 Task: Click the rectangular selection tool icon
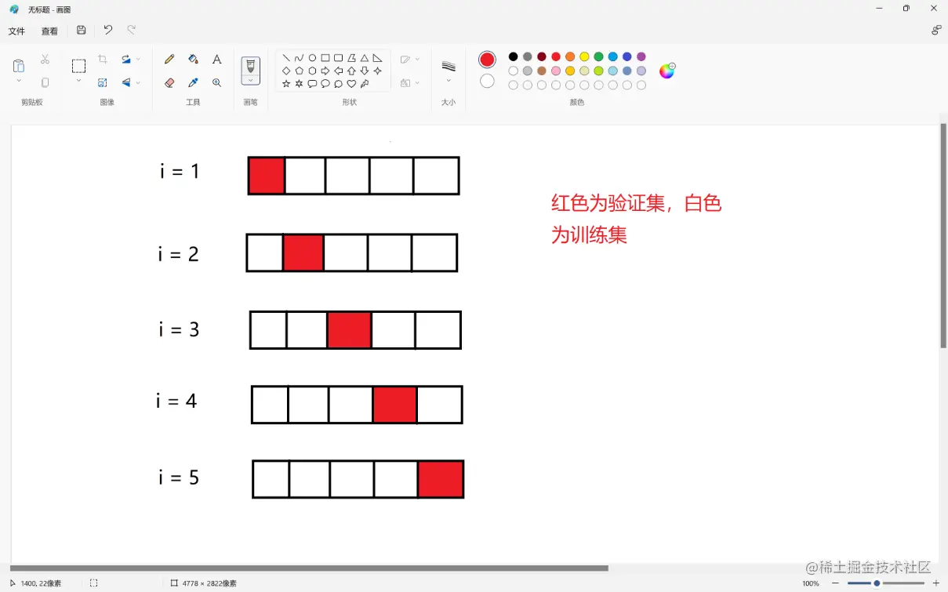tap(78, 66)
